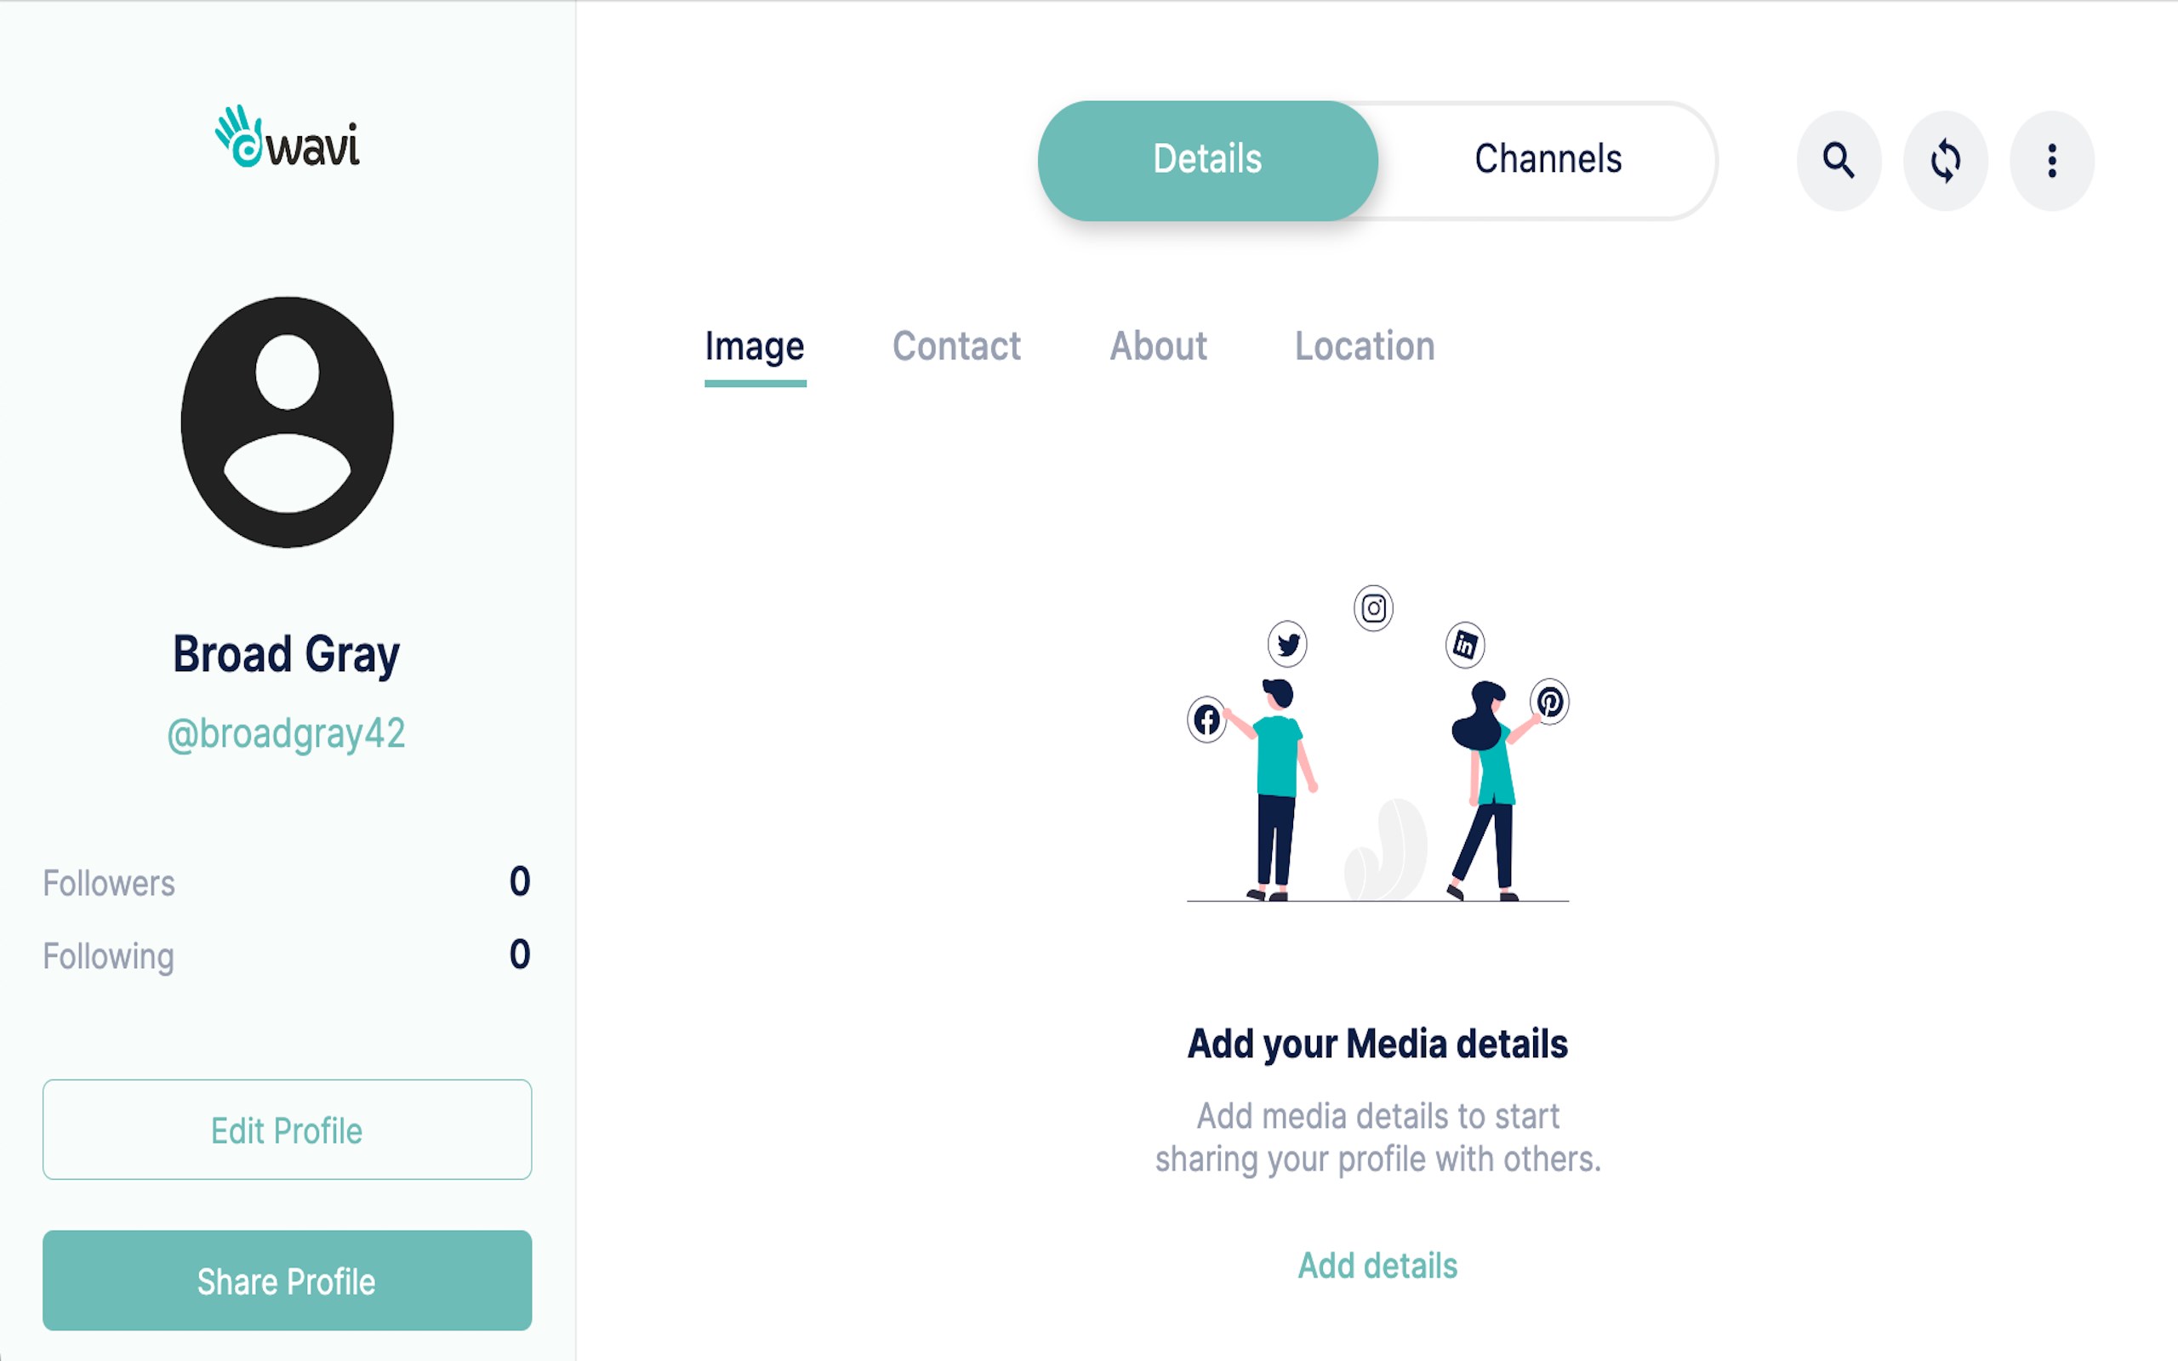Click the Pinterest icon in illustration

[x=1550, y=701]
